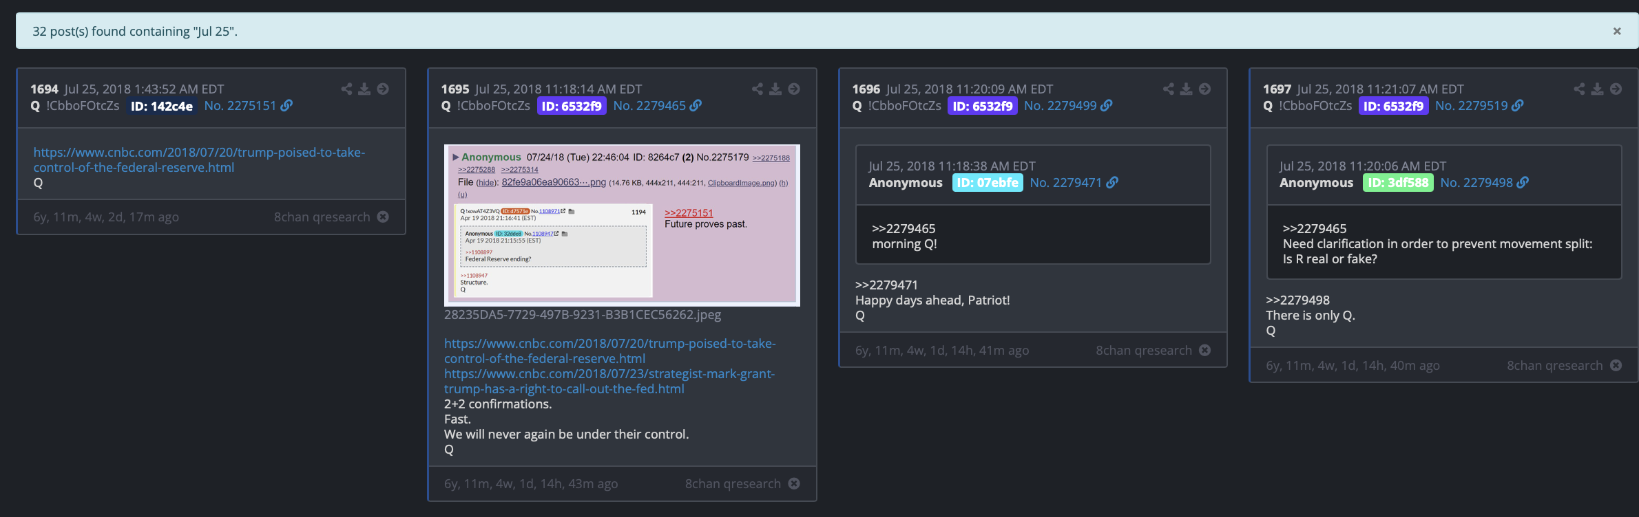Viewport: 1639px width, 517px height.
Task: Click the x icon next to 8chan qresearch in post 1696
Action: (1204, 350)
